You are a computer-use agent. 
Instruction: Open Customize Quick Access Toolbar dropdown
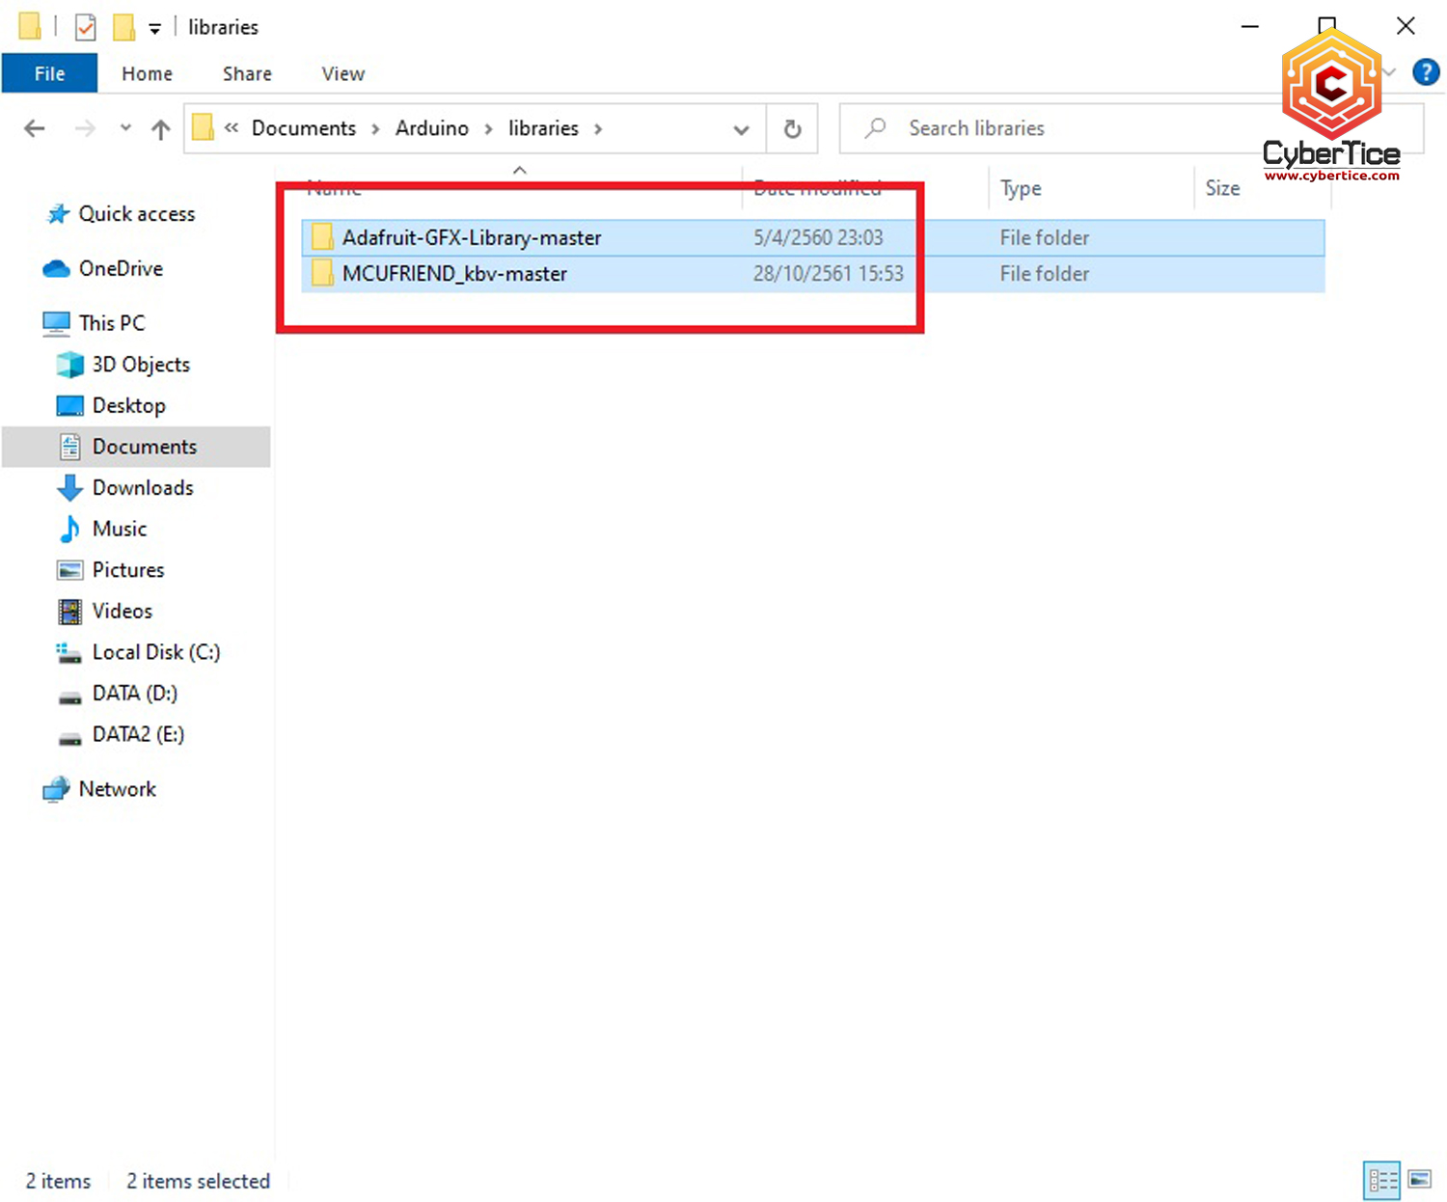pos(154,29)
